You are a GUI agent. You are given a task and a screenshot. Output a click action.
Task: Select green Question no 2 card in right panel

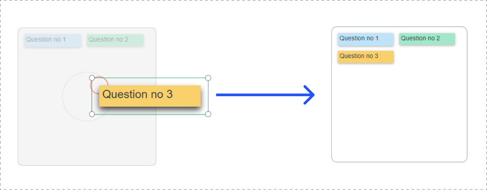pyautogui.click(x=427, y=39)
